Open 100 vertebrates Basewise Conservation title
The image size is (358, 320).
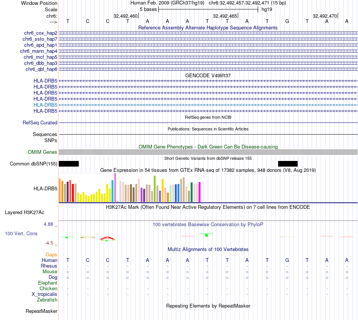[208, 225]
